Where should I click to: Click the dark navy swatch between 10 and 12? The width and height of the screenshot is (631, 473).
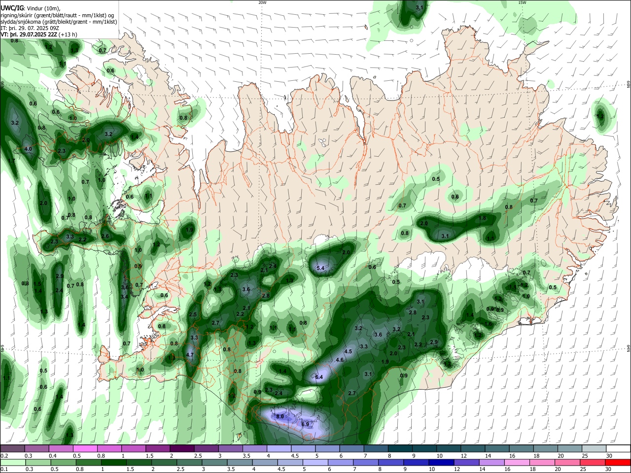point(441,462)
